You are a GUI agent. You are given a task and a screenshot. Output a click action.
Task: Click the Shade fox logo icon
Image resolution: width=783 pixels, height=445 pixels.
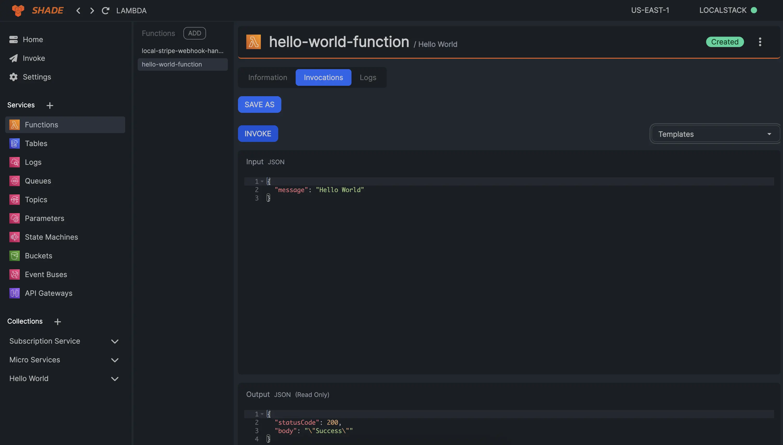[x=18, y=10]
